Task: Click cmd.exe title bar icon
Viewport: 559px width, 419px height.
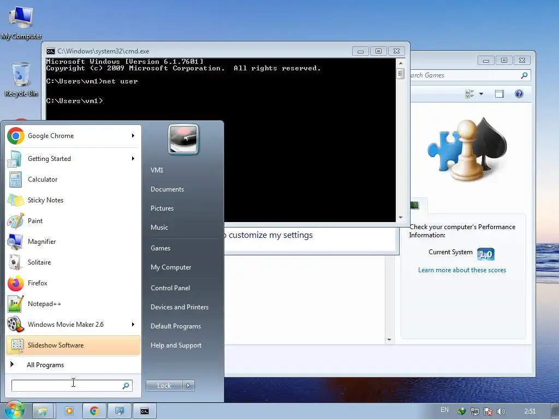Action: (x=51, y=51)
